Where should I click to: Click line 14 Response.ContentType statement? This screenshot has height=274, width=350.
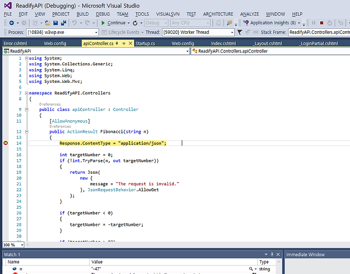click(113, 143)
